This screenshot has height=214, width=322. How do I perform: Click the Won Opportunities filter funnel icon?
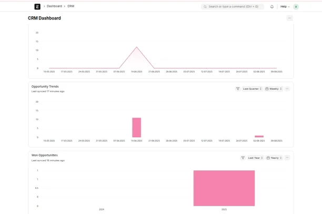[243, 158]
